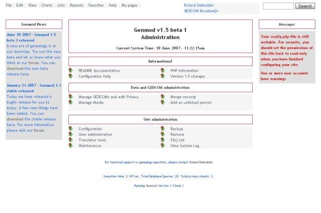Click the config.php writable warning message
This screenshot has height=213, width=321.
click(x=287, y=51)
